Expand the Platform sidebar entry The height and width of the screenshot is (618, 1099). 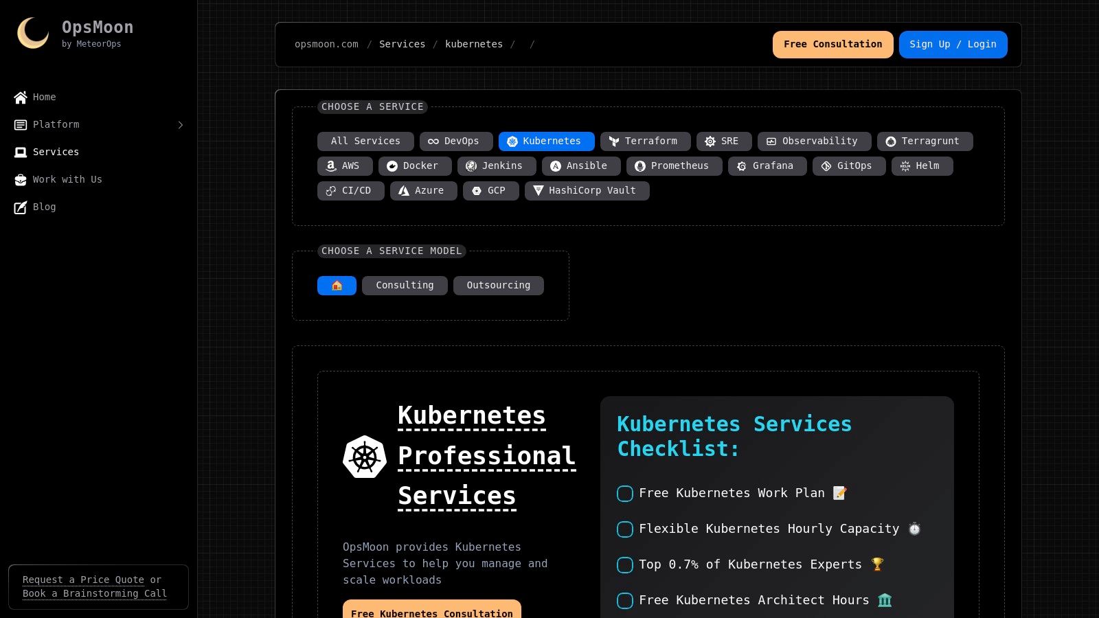(180, 125)
